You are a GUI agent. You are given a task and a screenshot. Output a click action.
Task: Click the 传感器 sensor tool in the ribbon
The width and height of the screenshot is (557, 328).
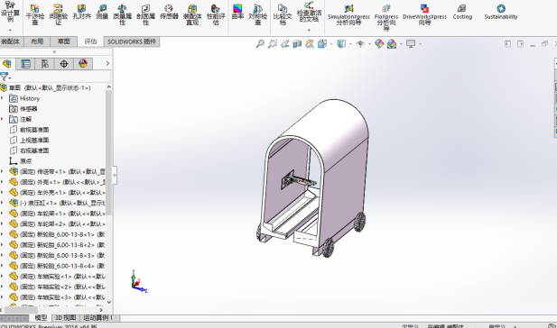click(169, 12)
